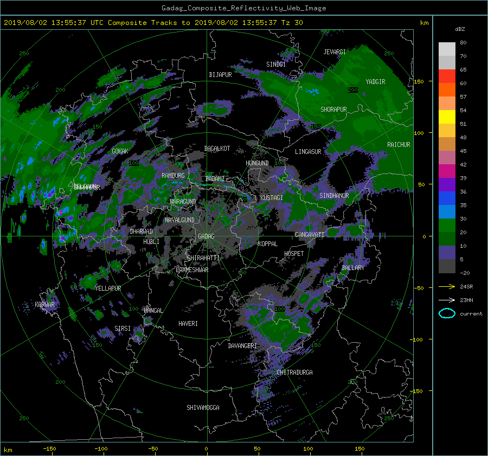Click the BIJAPUR city label
The width and height of the screenshot is (488, 456).
click(x=220, y=75)
